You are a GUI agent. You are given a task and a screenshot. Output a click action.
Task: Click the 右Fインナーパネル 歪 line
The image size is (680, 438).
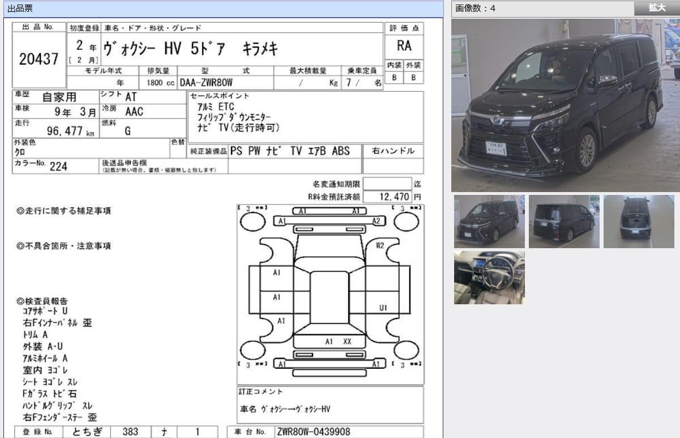[x=57, y=323]
